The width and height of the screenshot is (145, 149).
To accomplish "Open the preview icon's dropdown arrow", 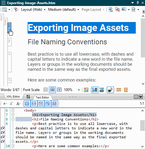I will 9,10.
